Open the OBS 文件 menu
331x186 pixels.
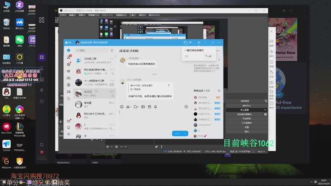[63, 15]
